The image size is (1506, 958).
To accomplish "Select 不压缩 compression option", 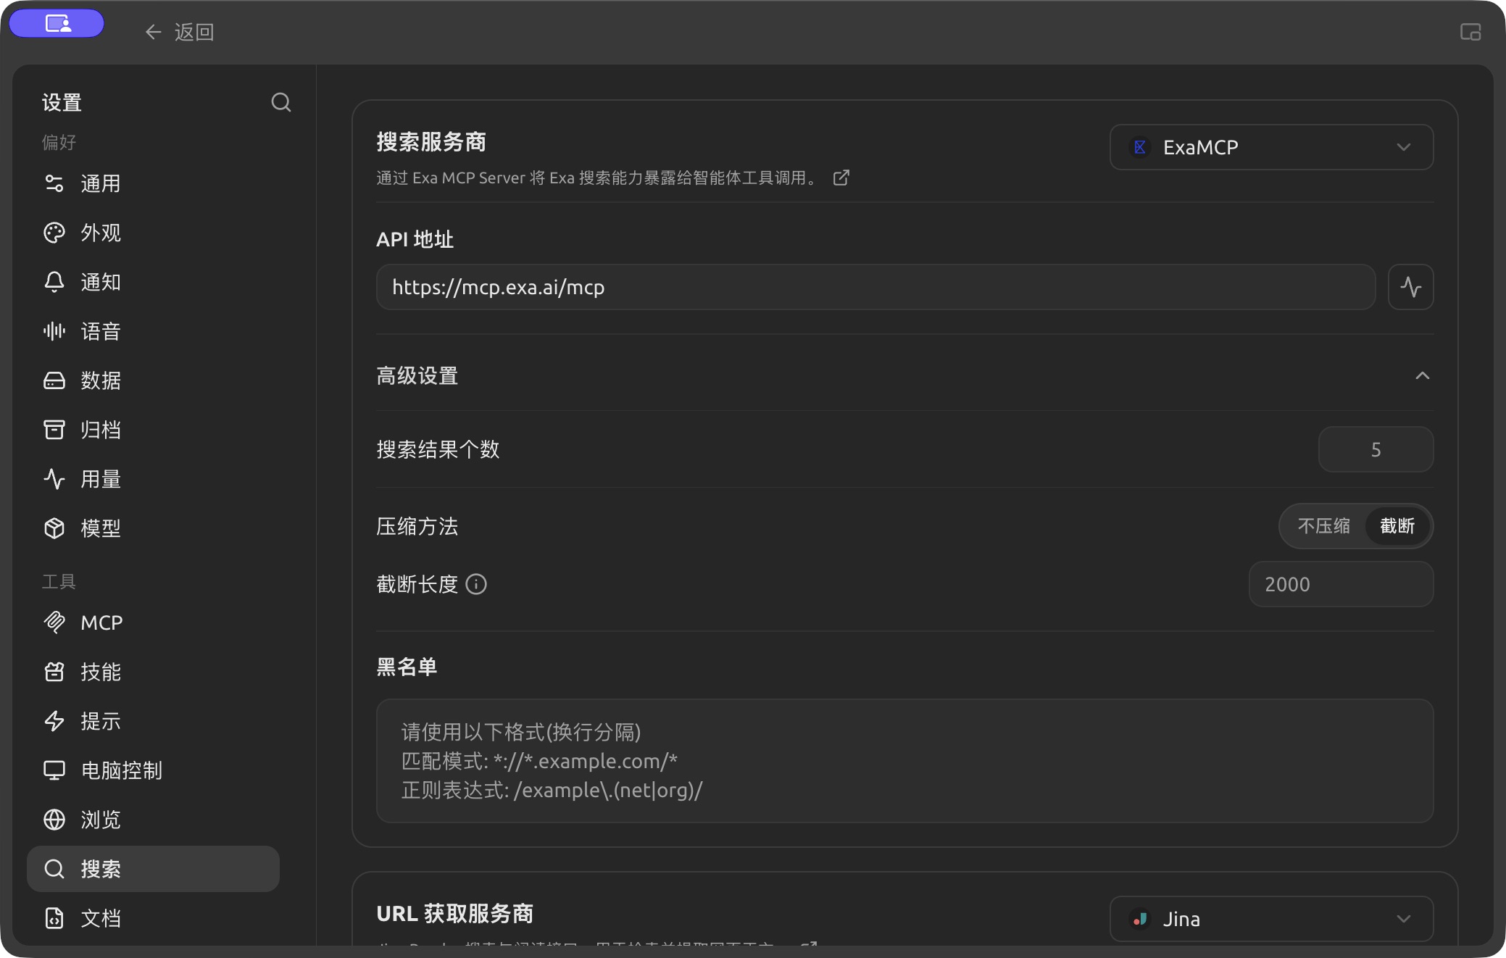I will 1323,526.
